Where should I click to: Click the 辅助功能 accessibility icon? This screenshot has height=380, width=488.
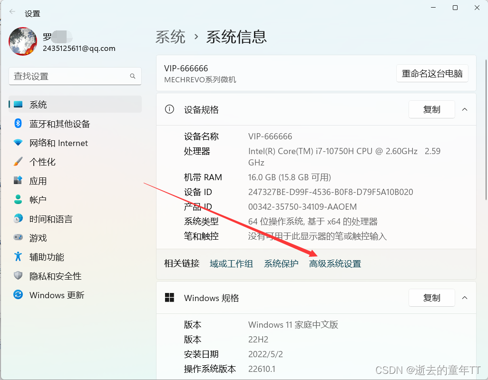[18, 256]
